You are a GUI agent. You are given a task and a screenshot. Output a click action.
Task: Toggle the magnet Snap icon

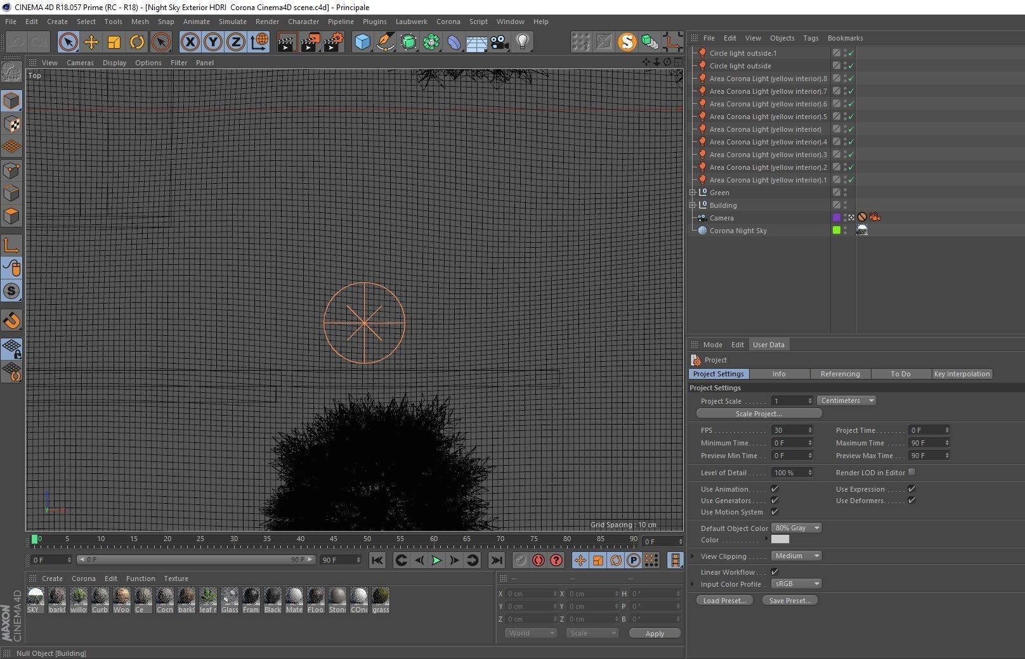[x=11, y=320]
